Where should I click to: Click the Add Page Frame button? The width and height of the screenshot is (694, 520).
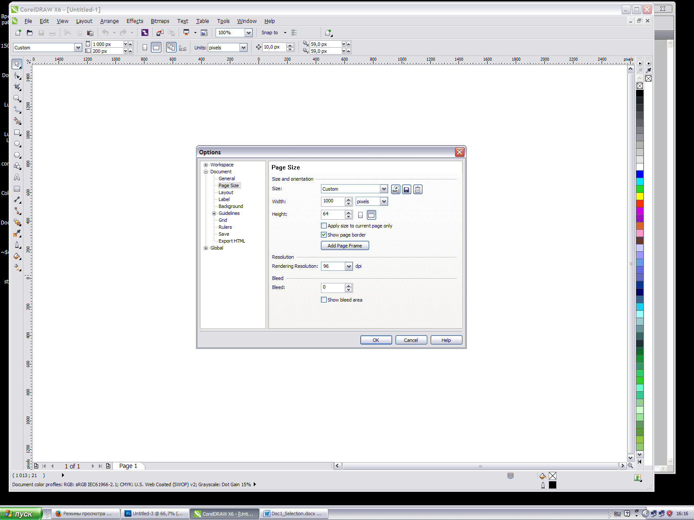coord(345,246)
